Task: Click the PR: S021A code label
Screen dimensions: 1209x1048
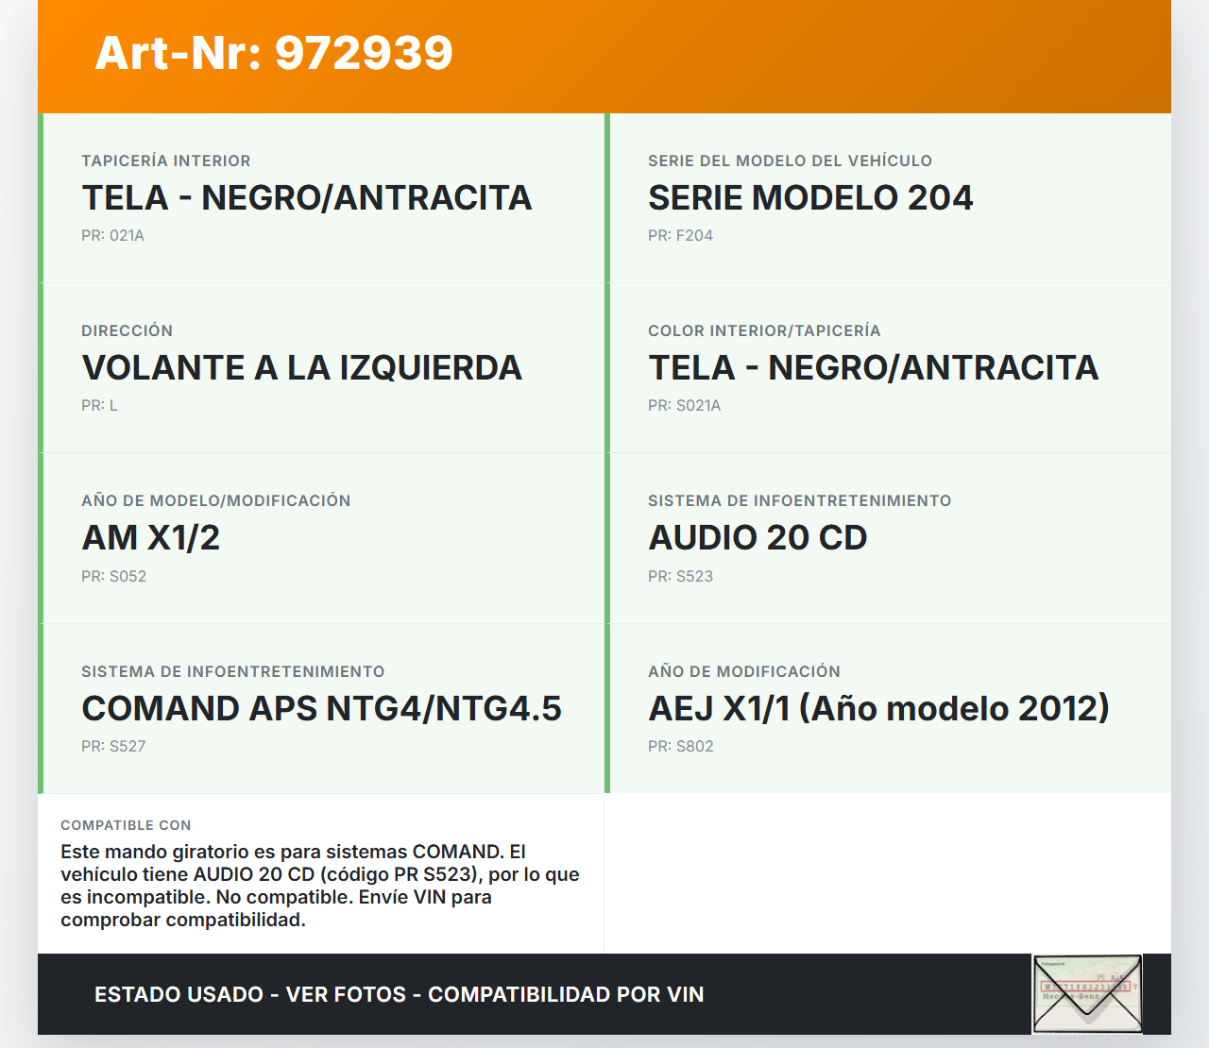Action: pos(685,406)
